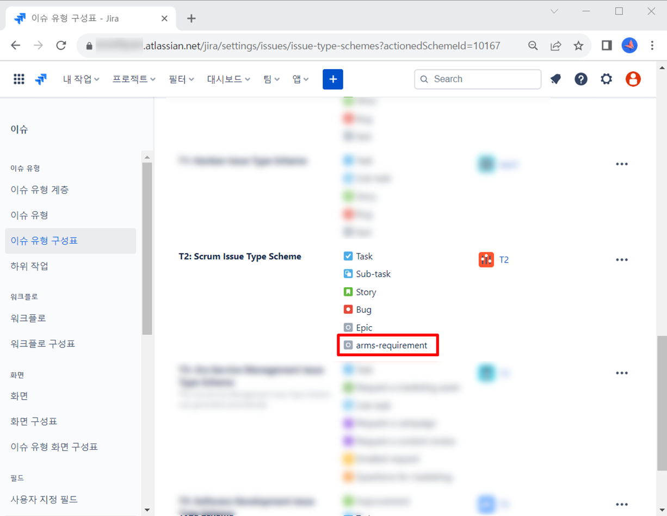Open the help question mark icon
667x516 pixels.
(x=580, y=79)
